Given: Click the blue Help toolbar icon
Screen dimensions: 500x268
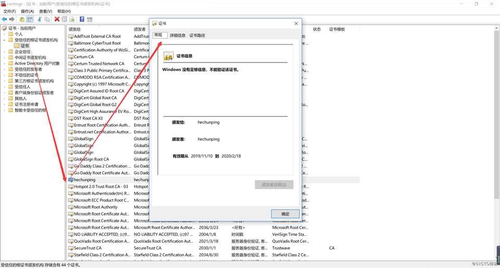Looking at the screenshot, I should (x=82, y=19).
